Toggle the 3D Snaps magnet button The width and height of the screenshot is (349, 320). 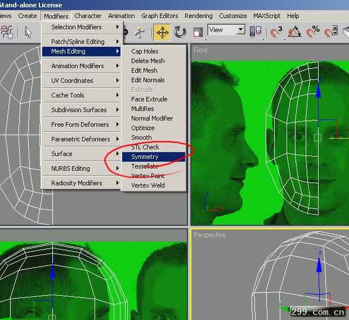point(276,32)
